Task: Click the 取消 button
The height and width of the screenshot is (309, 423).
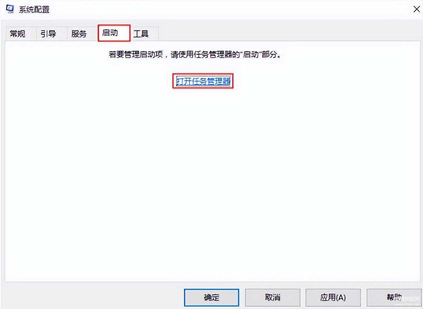Action: (272, 297)
